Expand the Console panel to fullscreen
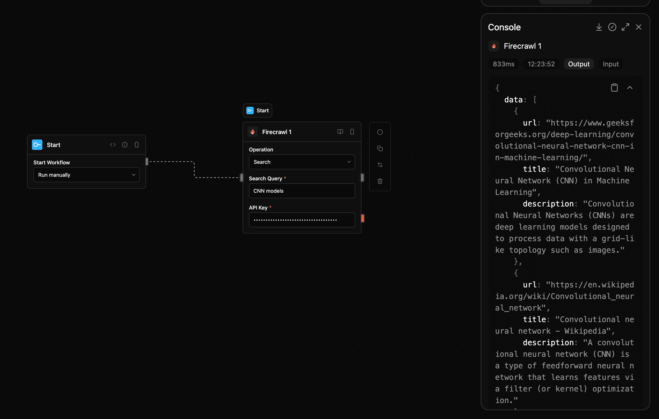The image size is (659, 419). point(625,27)
